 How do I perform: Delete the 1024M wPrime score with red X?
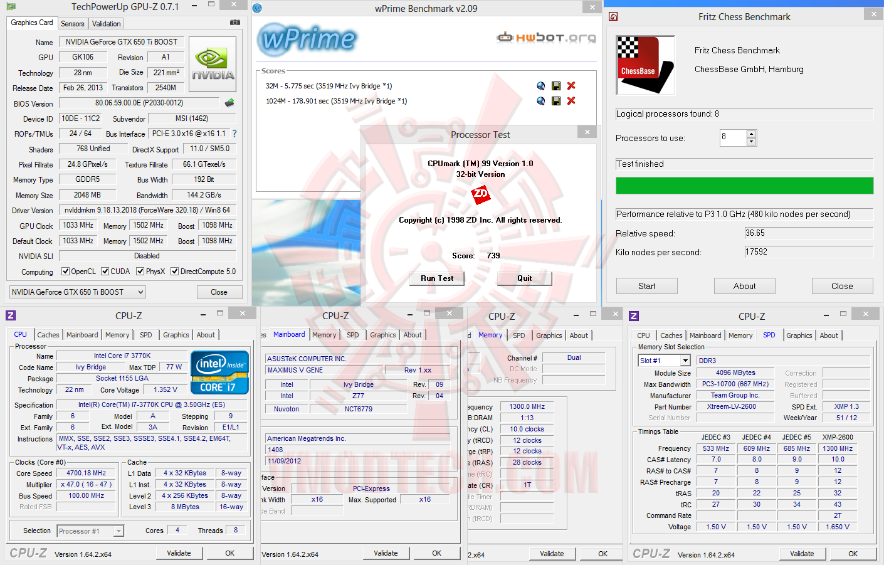click(571, 101)
